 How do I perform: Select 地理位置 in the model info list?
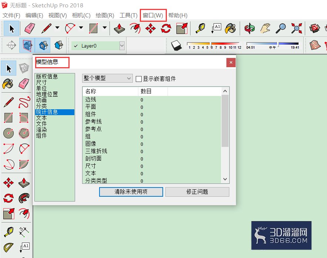coord(47,94)
